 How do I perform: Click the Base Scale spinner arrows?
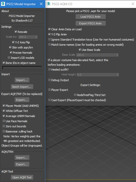pos(117,55)
